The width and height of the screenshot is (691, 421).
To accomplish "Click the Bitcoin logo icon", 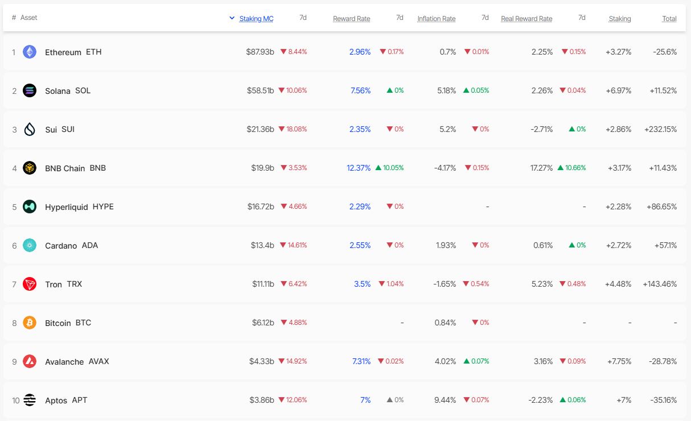I will pyautogui.click(x=30, y=323).
